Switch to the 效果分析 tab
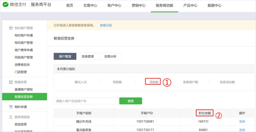Viewport: 256px width, 132px height. 110,56
